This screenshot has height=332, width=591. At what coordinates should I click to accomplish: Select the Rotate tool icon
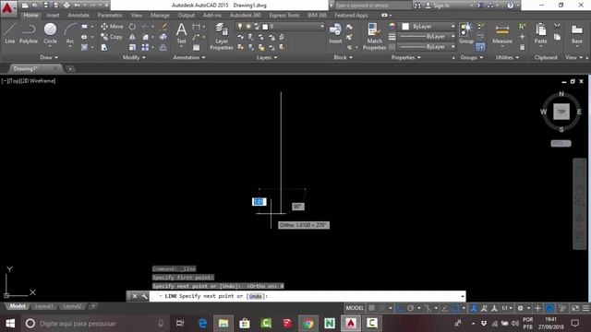pos(132,27)
